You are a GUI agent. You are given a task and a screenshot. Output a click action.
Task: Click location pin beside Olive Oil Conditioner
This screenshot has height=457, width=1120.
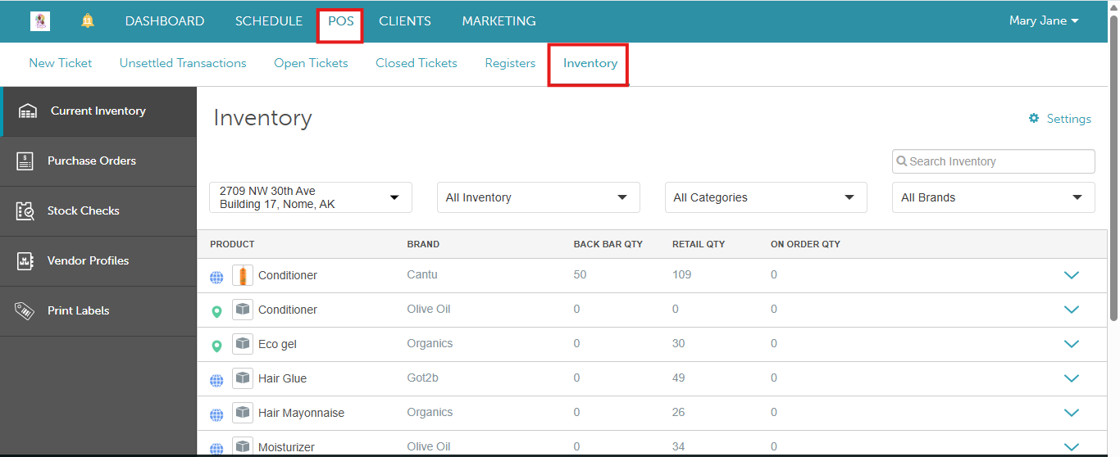pos(216,311)
